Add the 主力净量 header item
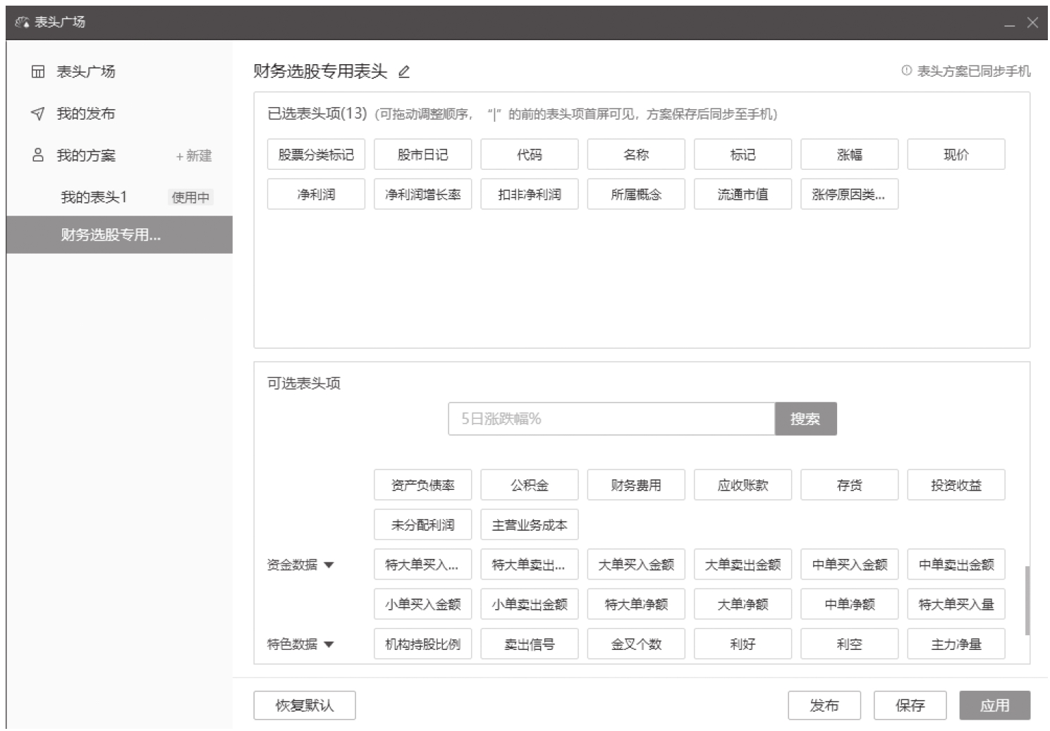Viewport: 1050px width, 731px height. click(956, 644)
